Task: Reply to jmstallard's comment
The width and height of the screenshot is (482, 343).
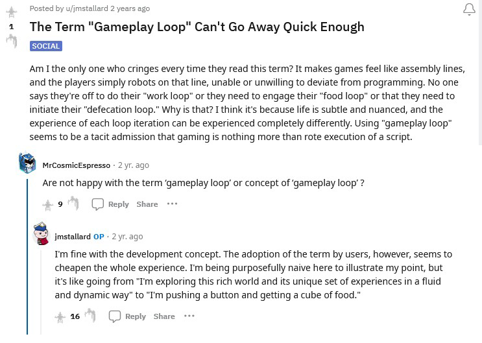Action: click(128, 316)
